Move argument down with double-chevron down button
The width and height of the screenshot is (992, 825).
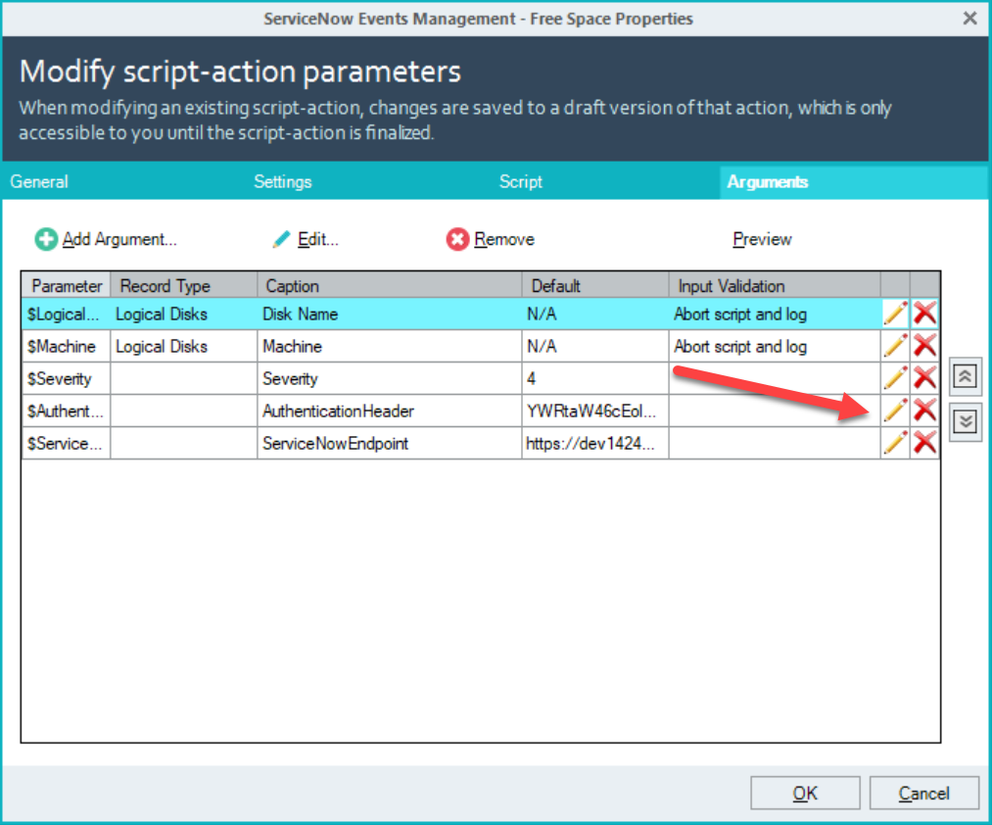coord(965,421)
